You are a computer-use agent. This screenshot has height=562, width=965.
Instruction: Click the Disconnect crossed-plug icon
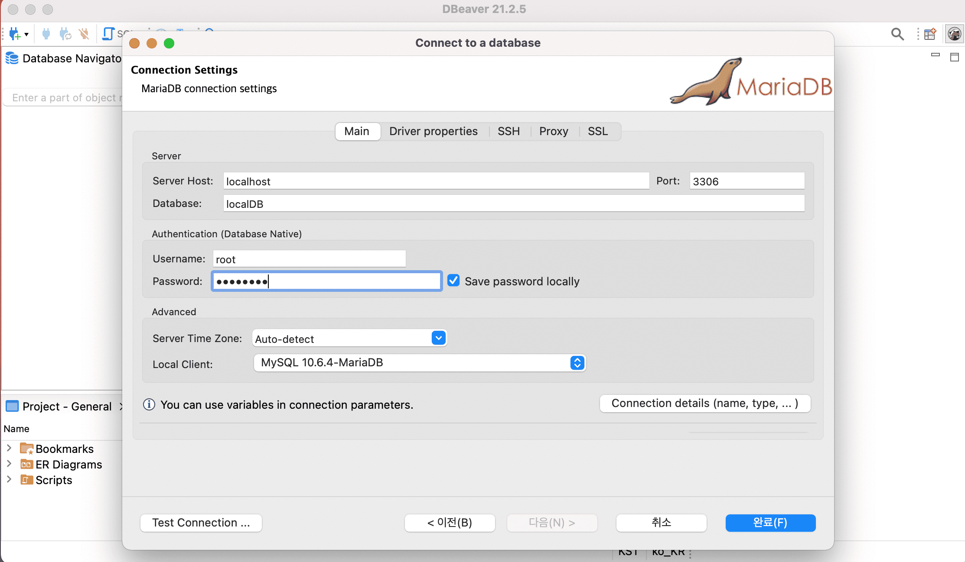pyautogui.click(x=84, y=34)
